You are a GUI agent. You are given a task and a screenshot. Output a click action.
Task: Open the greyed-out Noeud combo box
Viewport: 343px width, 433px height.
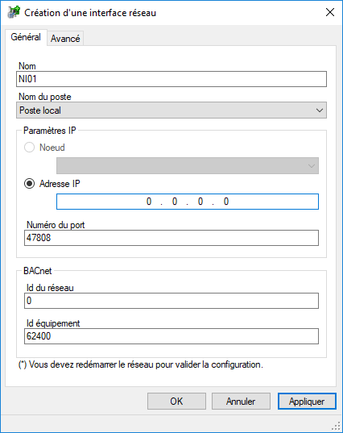[x=188, y=165]
